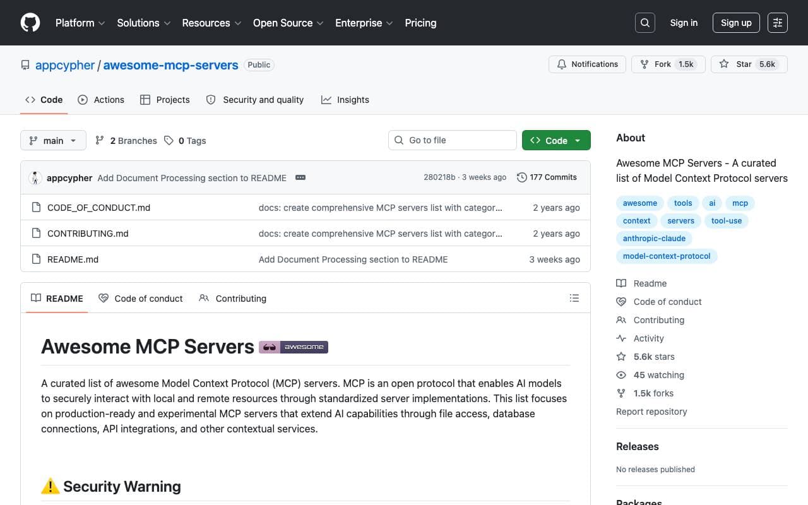
Task: Click the context topic tag
Action: [637, 221]
